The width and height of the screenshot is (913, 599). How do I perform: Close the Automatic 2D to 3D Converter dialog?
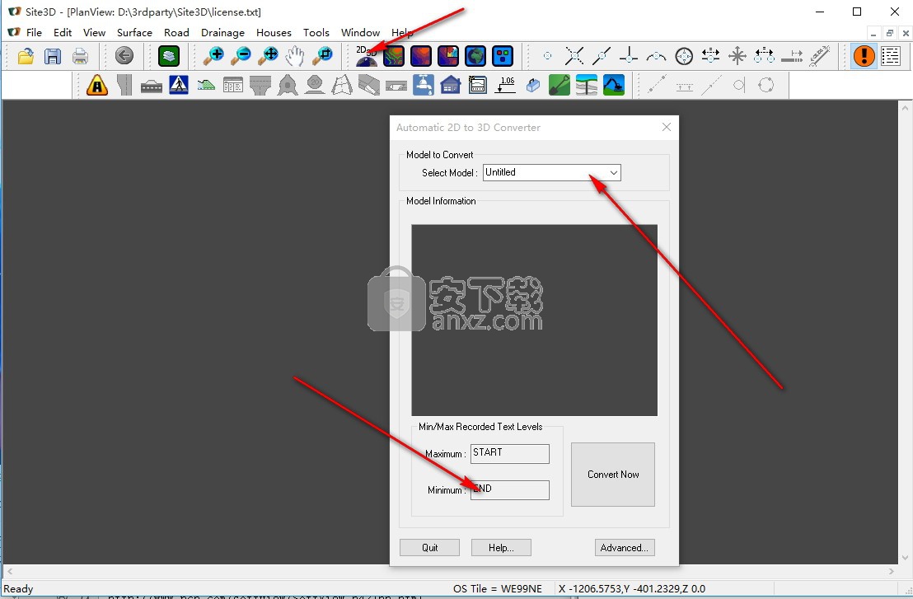pos(667,127)
